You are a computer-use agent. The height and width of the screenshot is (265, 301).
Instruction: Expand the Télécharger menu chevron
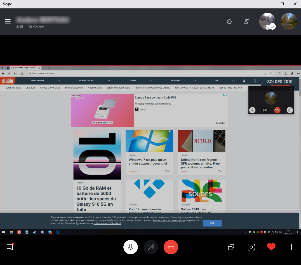(58, 81)
